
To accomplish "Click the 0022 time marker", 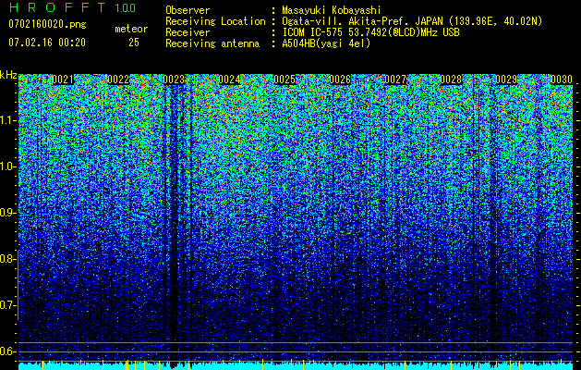I will point(118,80).
